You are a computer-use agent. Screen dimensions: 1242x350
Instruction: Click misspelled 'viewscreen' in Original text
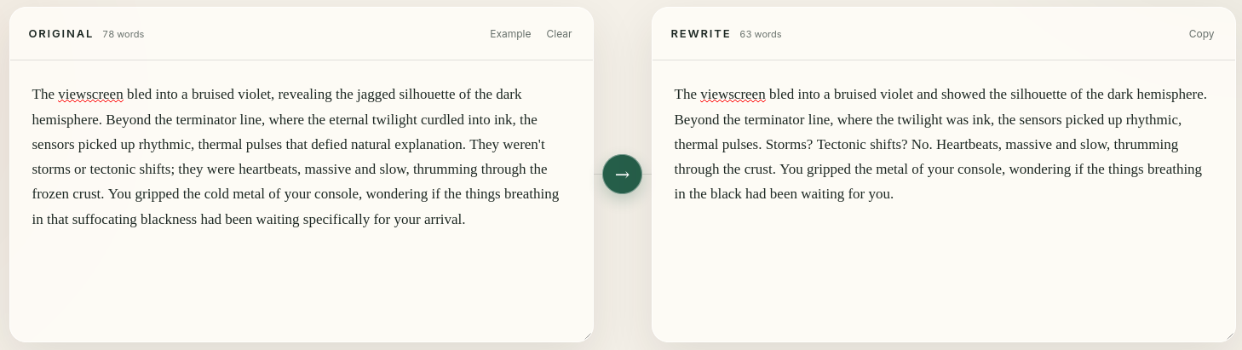click(90, 95)
